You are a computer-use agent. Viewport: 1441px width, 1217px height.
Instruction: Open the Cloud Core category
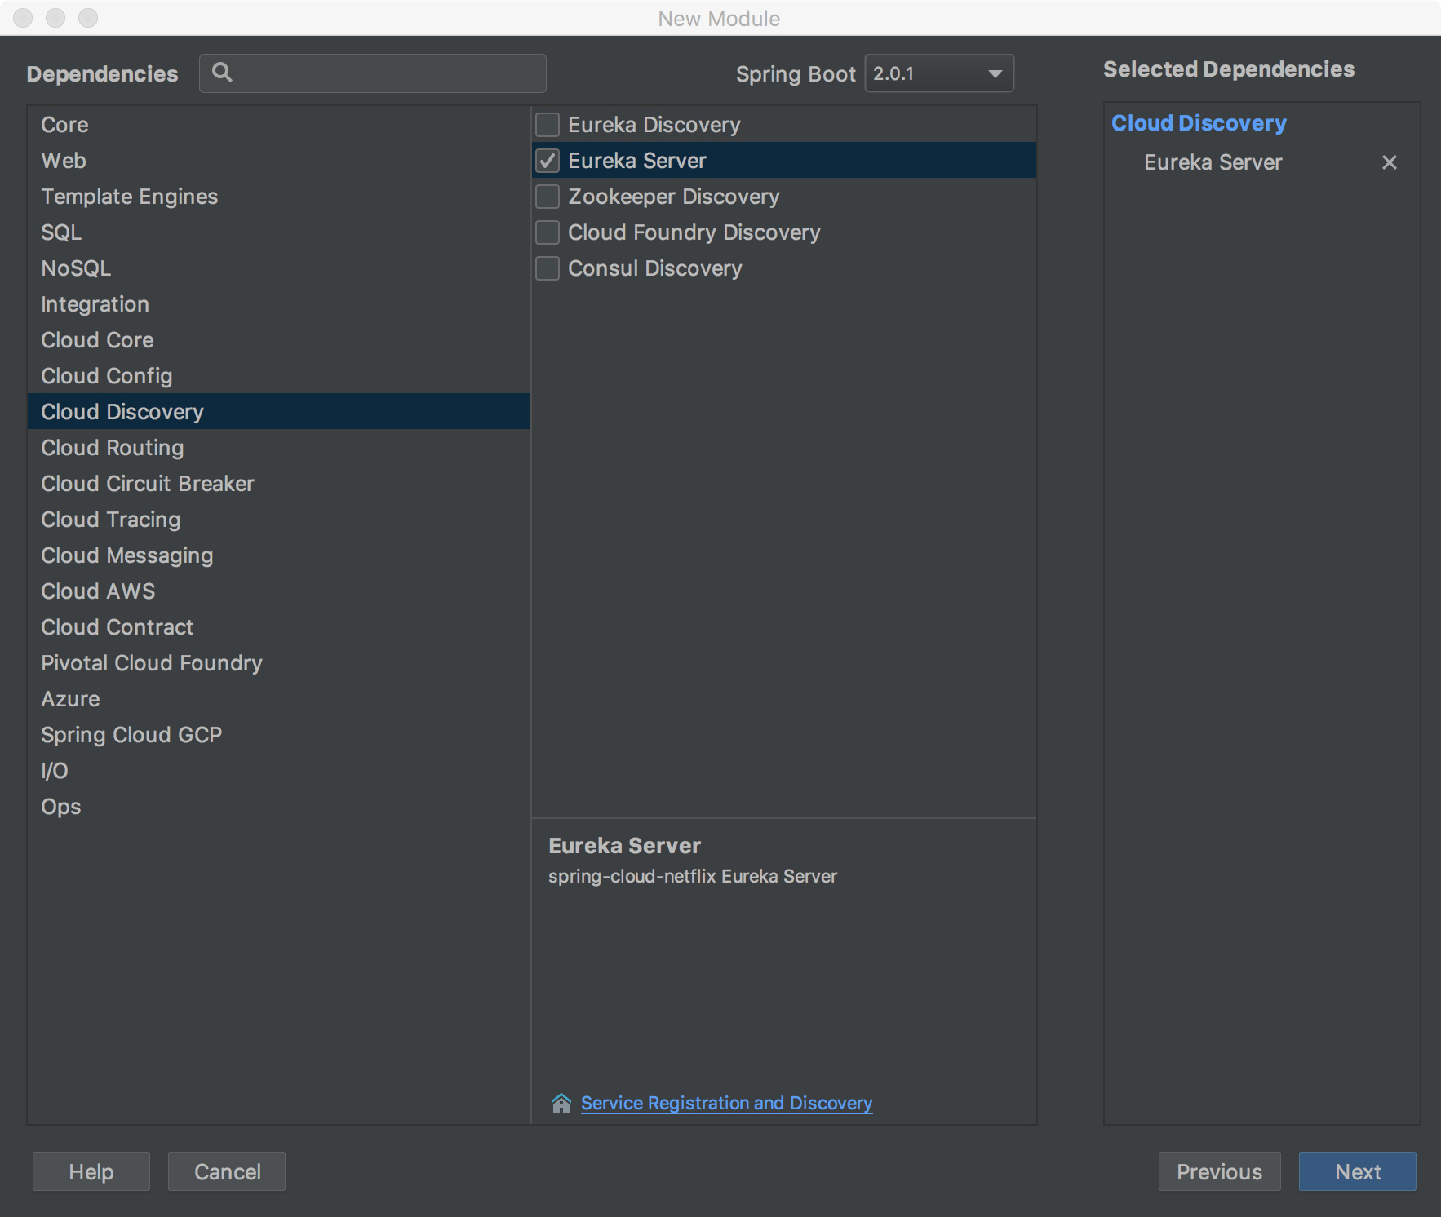279,340
